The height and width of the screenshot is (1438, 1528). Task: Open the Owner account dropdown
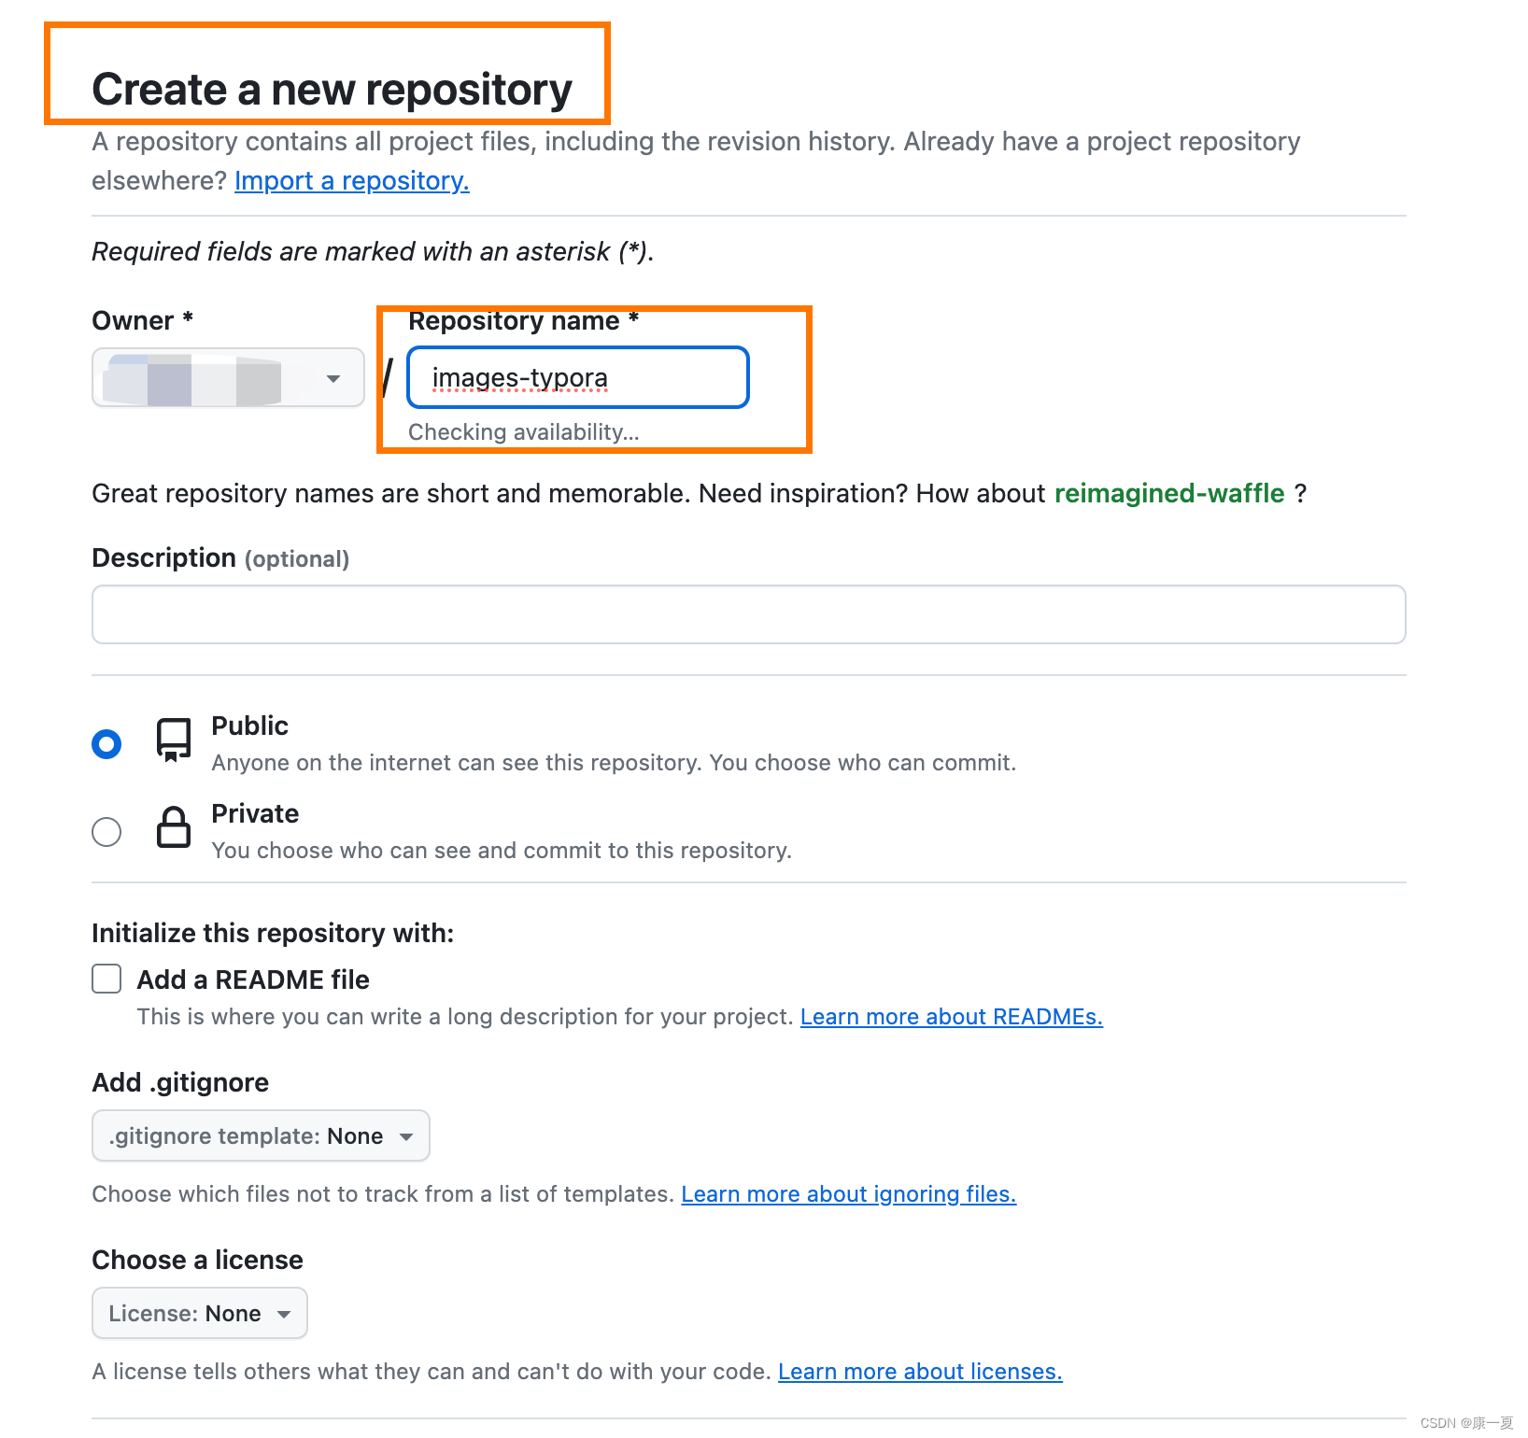tap(228, 378)
